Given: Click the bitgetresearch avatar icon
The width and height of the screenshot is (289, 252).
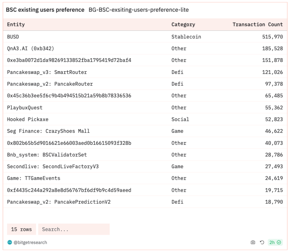Looking at the screenshot, I should tap(10, 242).
